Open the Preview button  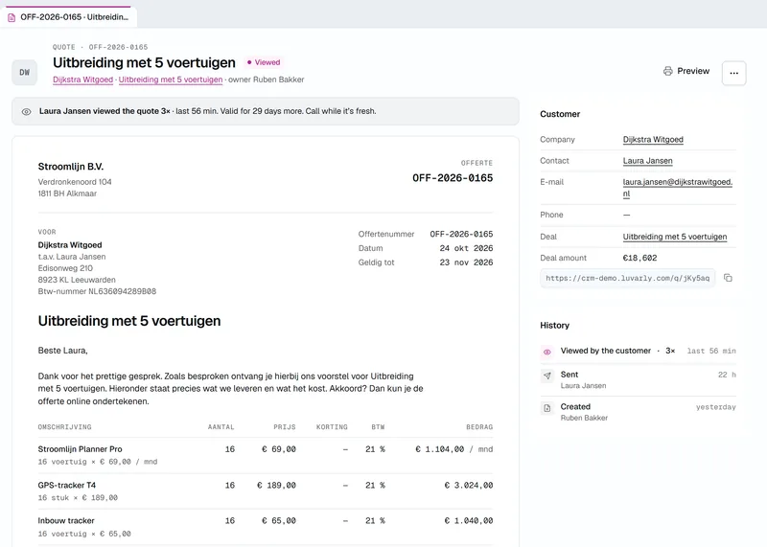coord(686,71)
